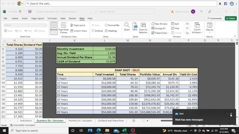
Task: Hide the current window
Action: coord(175,28)
